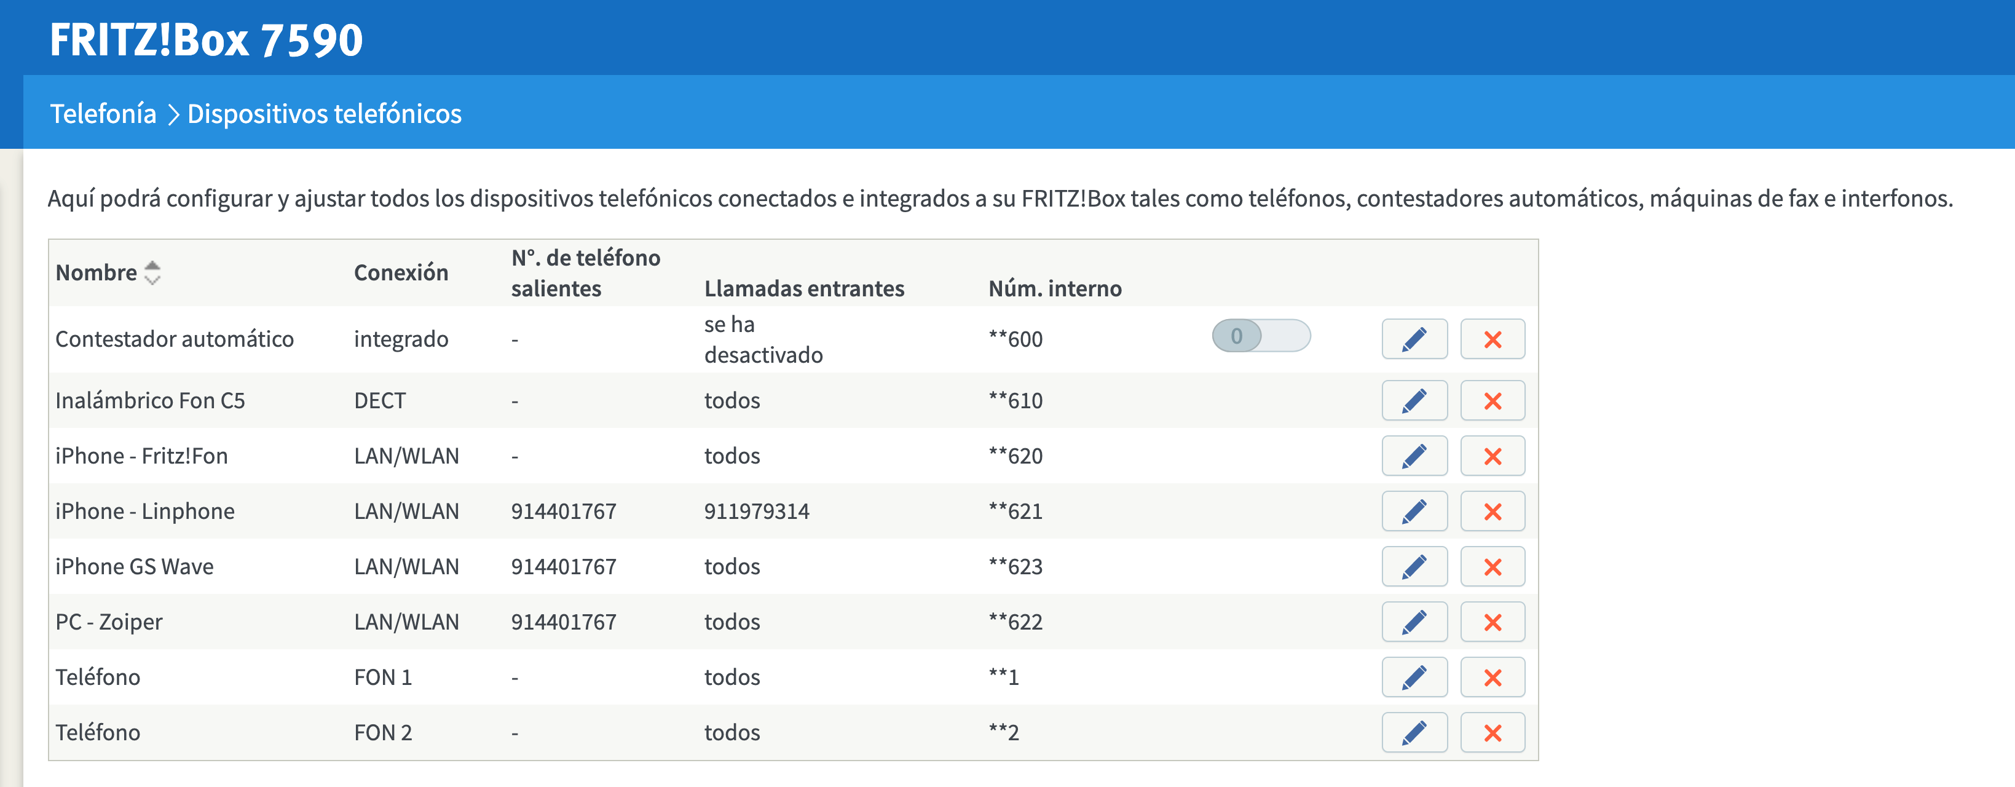Select the Teléfono name with FON 1
This screenshot has height=787, width=2015.
98,678
